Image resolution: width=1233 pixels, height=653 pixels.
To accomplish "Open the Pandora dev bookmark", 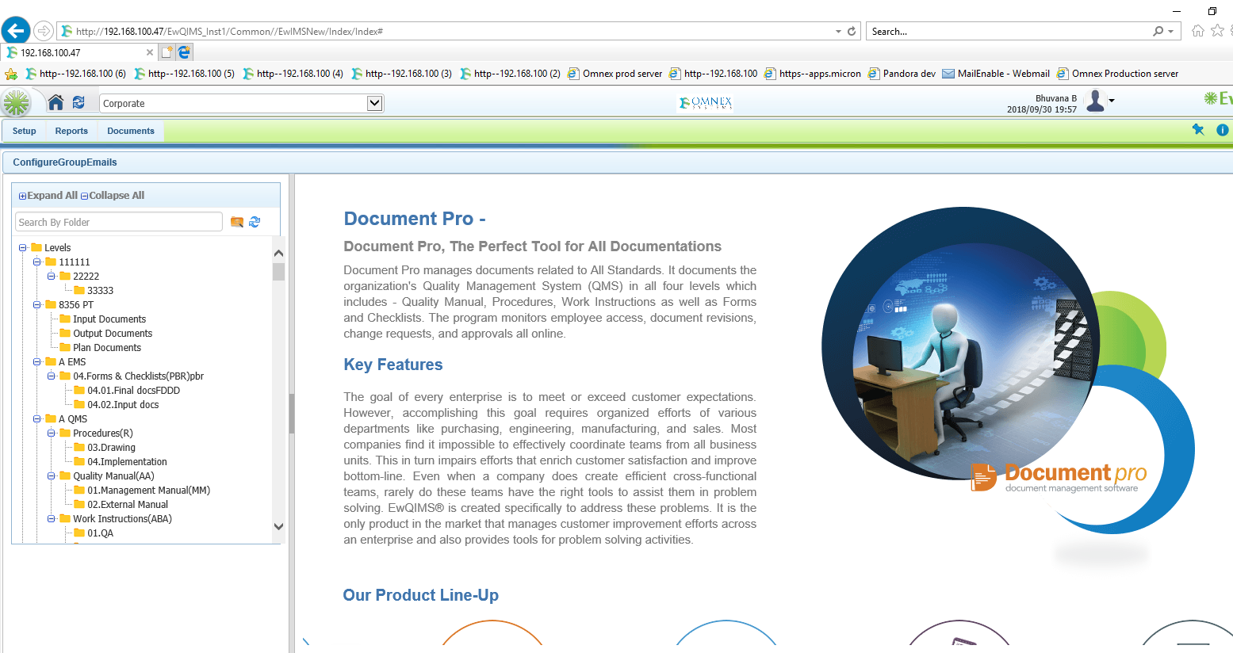I will [902, 74].
